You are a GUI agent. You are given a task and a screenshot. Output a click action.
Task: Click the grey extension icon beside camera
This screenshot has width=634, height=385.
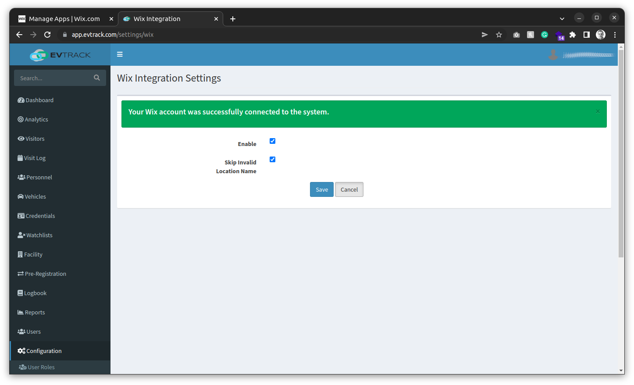[x=531, y=35]
